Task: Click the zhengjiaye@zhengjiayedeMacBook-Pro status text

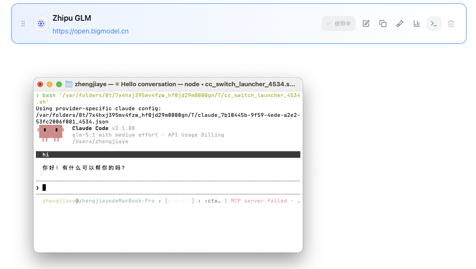Action: [99, 201]
